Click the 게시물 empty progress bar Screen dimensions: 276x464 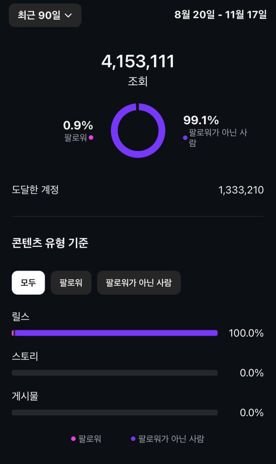(x=115, y=412)
